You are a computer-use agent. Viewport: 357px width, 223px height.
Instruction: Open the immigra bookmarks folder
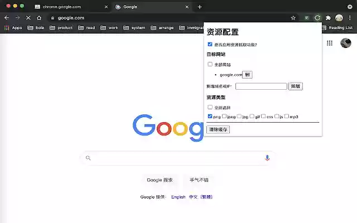pos(191,28)
